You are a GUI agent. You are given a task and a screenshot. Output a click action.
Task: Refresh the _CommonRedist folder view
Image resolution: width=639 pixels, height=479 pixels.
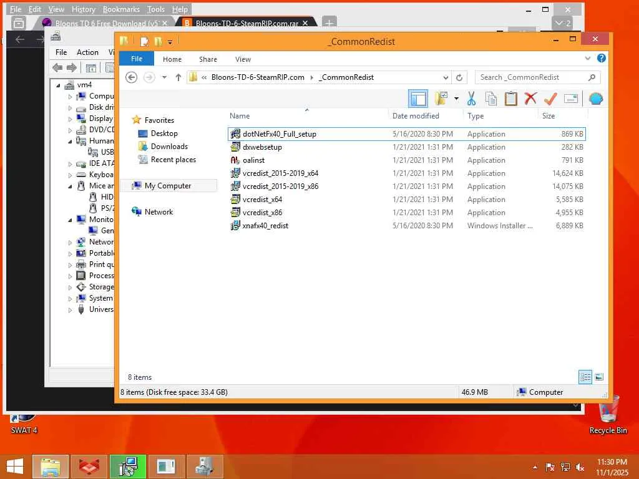[x=459, y=77]
